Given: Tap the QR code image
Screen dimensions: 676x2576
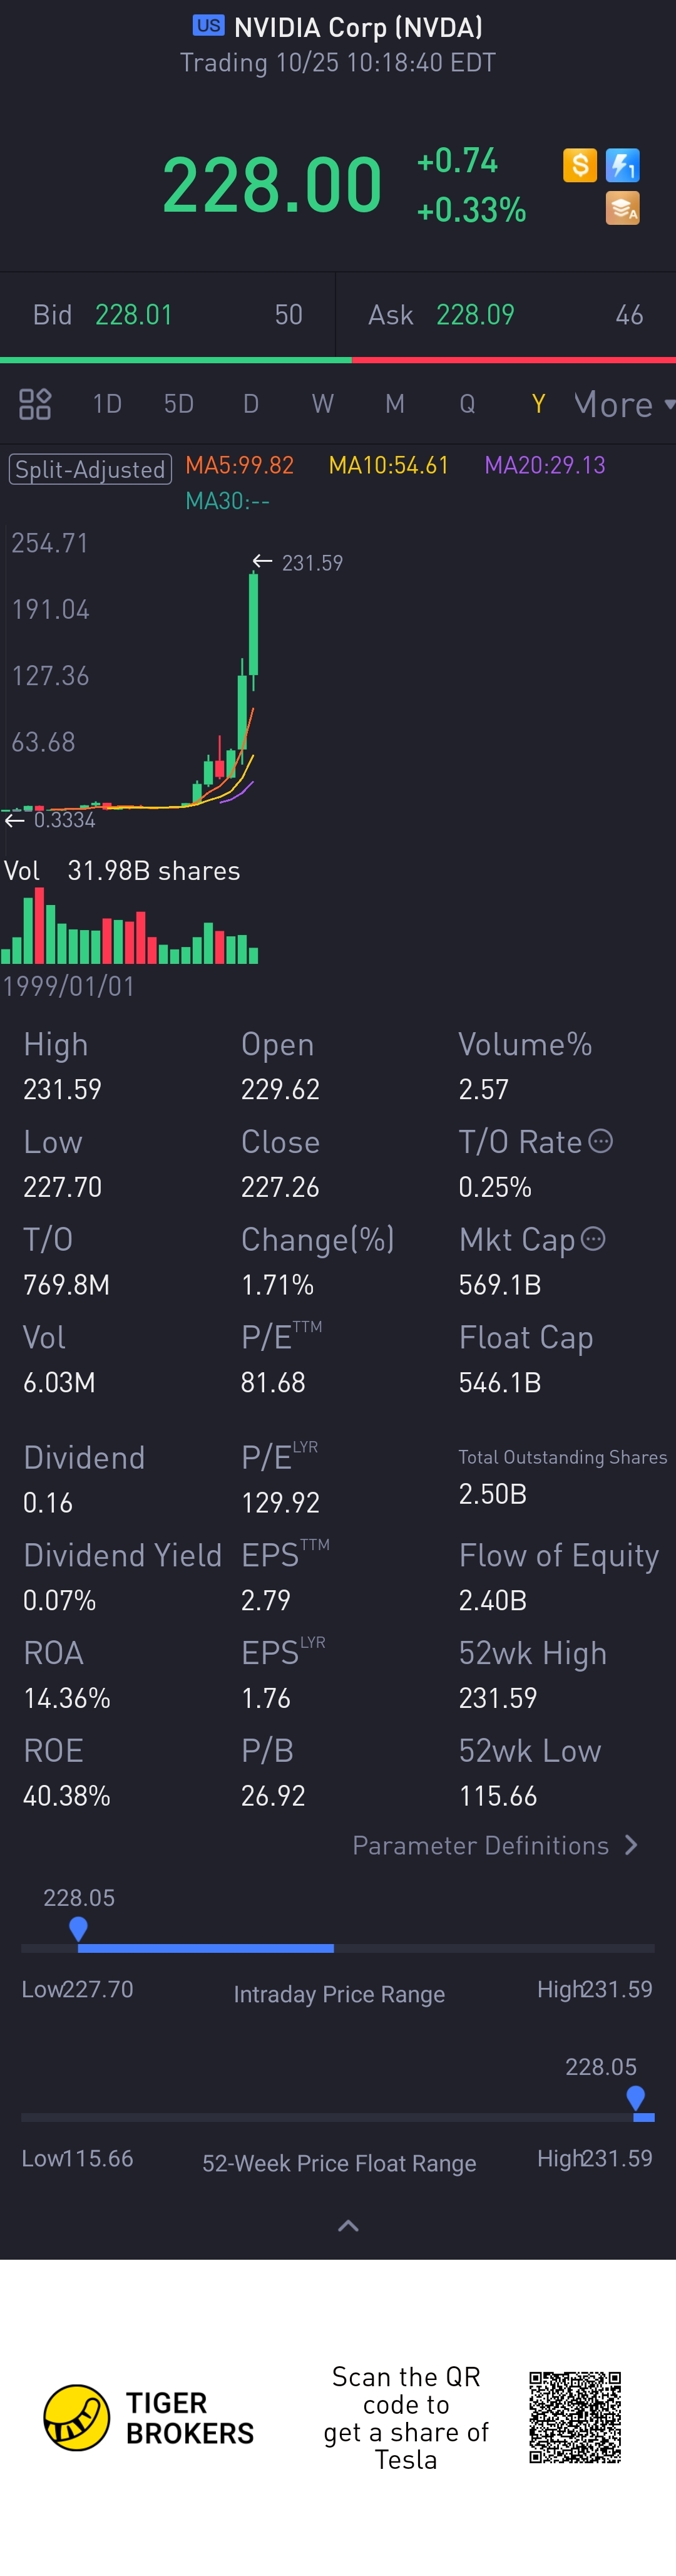Looking at the screenshot, I should [575, 2417].
